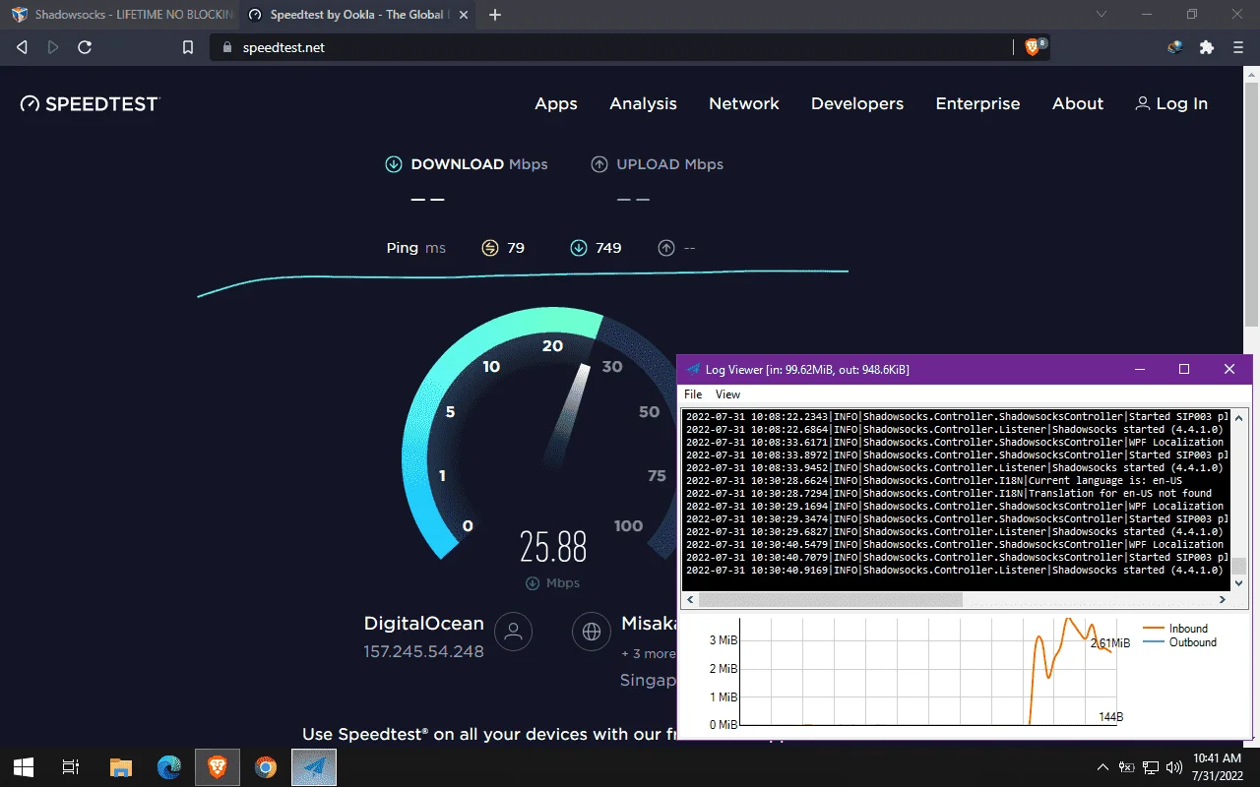The width and height of the screenshot is (1260, 787).
Task: Show hidden system tray icons
Action: 1102,767
